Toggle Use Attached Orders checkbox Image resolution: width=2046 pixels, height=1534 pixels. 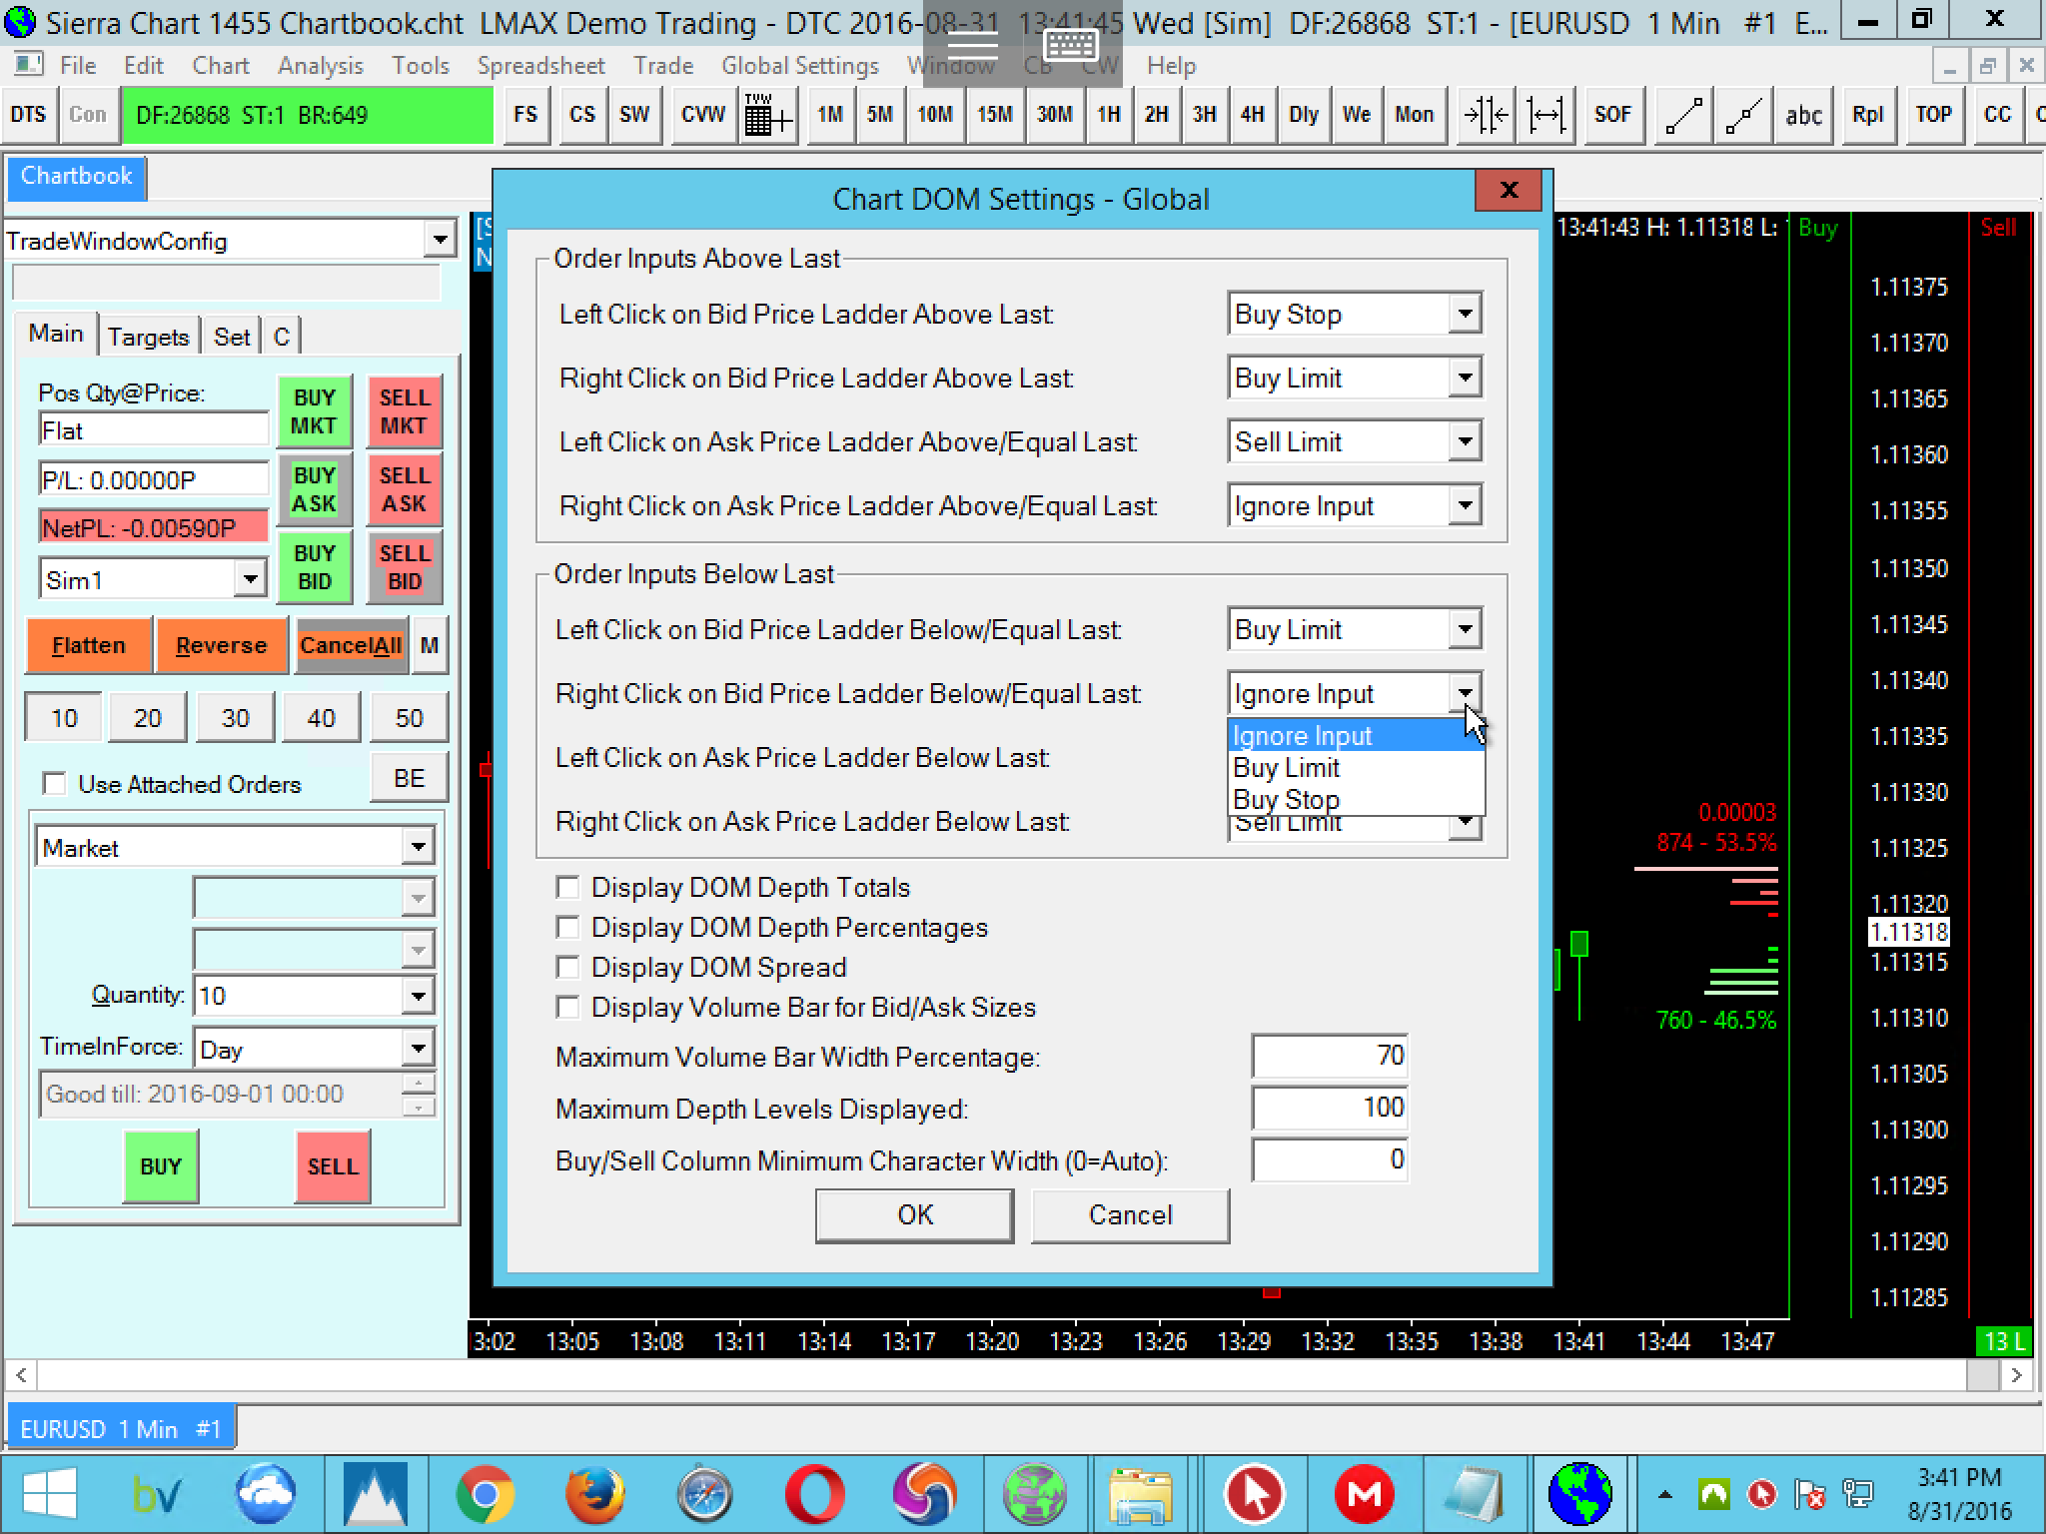[55, 784]
